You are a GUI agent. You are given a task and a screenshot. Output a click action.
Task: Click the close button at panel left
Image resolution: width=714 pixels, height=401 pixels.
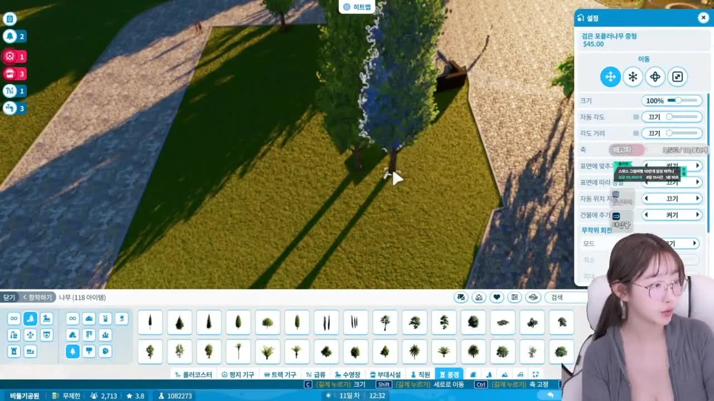pos(9,297)
